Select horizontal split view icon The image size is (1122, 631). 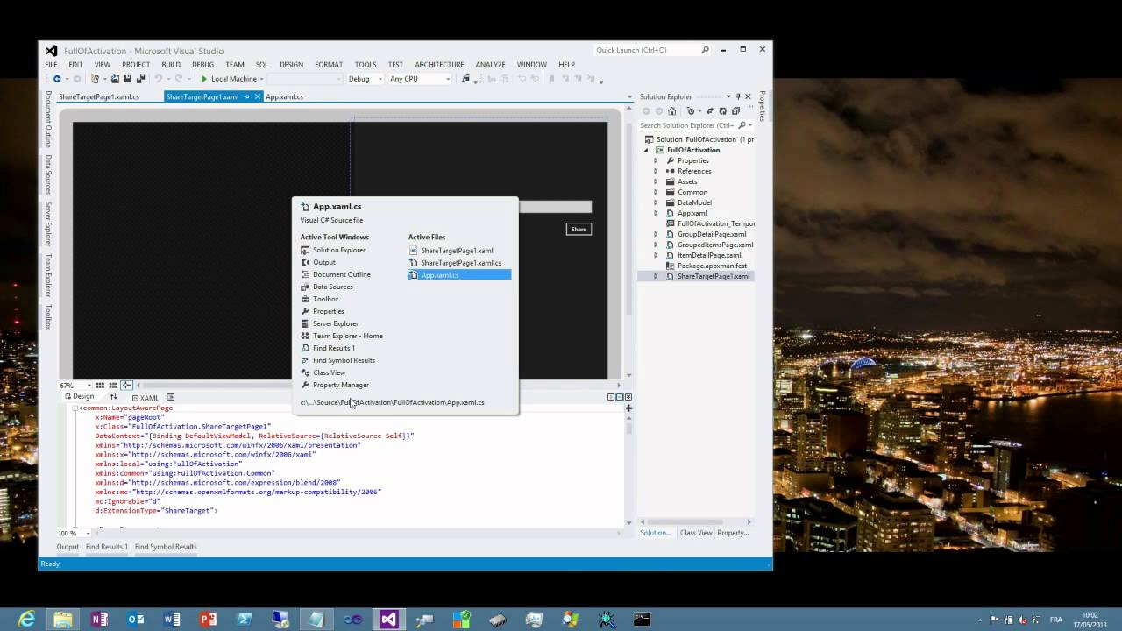620,397
